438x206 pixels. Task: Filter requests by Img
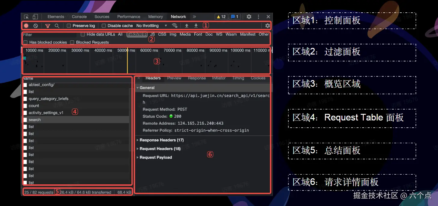tap(173, 34)
